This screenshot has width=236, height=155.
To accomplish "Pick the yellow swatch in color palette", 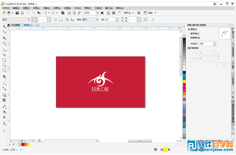I will pyautogui.click(x=184, y=81).
